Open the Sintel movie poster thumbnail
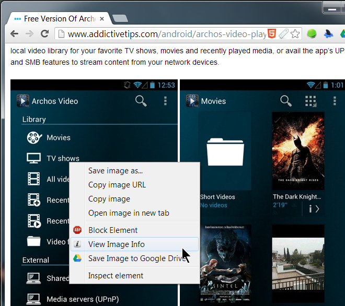Image resolution: width=345 pixels, height=306 pixels. [225, 264]
